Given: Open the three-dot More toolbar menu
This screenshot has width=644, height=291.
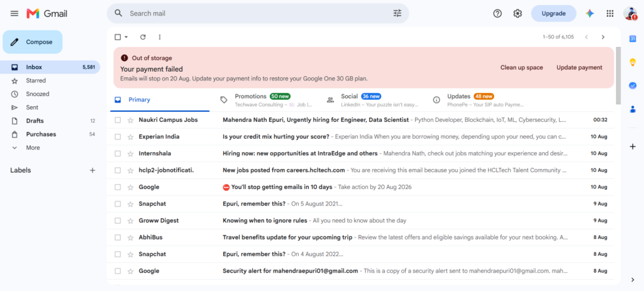Looking at the screenshot, I should [x=160, y=37].
